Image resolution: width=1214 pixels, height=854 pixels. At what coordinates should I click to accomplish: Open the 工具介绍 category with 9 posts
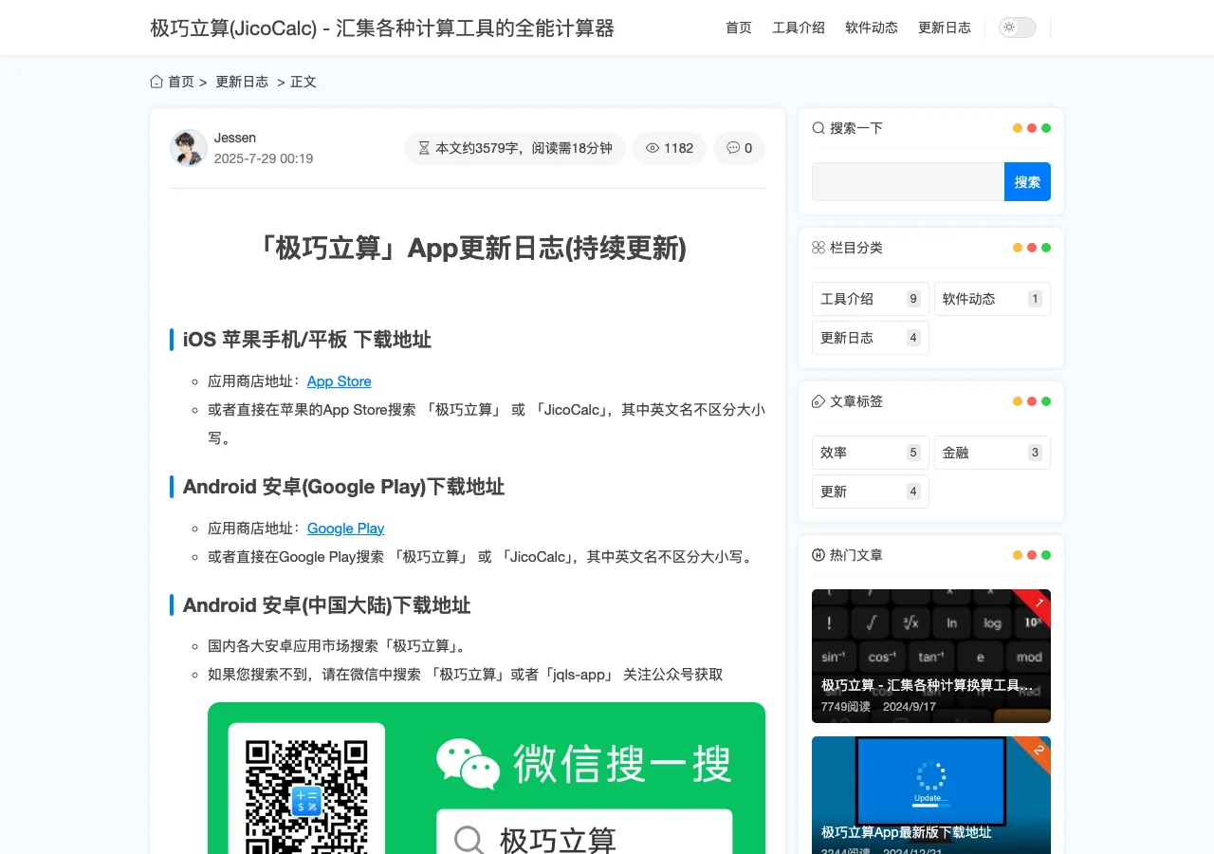point(871,299)
